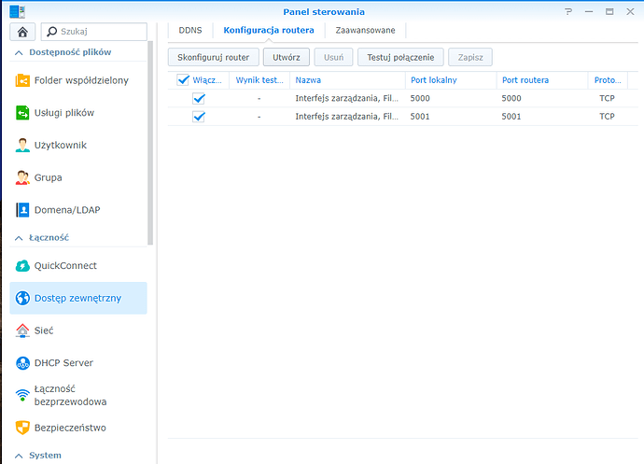This screenshot has height=464, width=644.
Task: Click the local port 5001 cell
Action: coord(420,117)
